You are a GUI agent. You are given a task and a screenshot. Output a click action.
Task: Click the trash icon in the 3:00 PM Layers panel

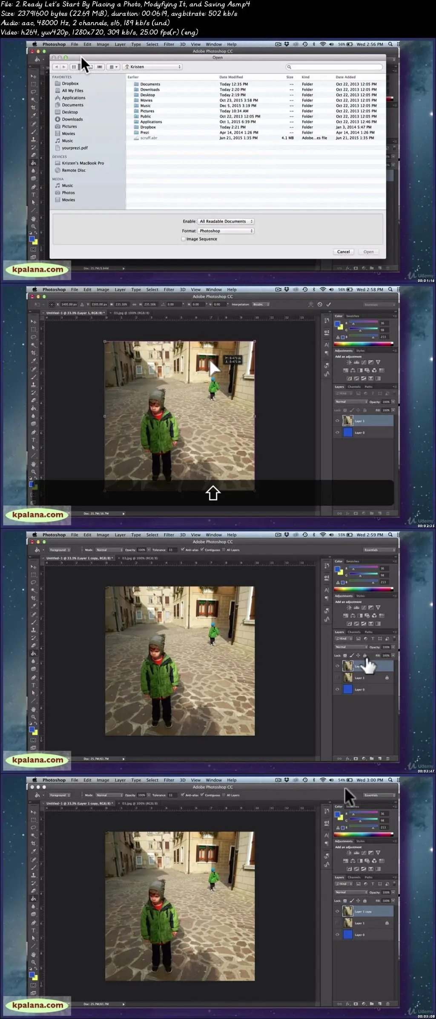(387, 1004)
